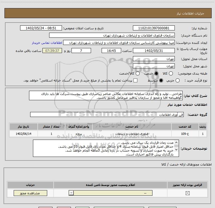Click the deadline time field 16:45
Screen dimensions: 215x208
[x=111, y=51]
